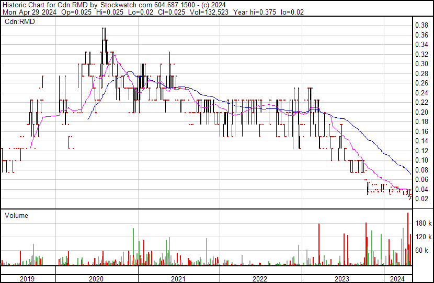Click the Volume panel label
The image size is (434, 283).
point(16,215)
